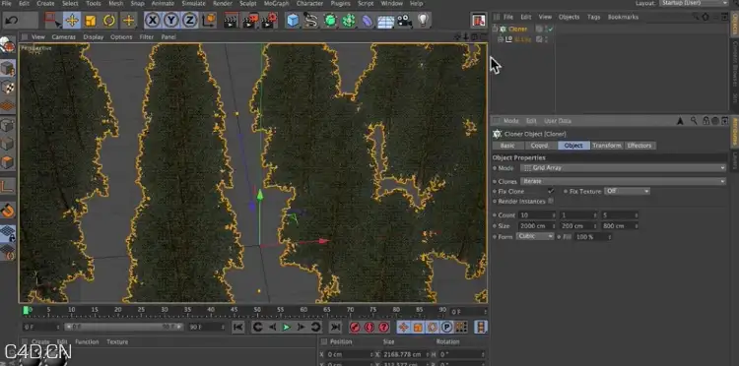This screenshot has height=366, width=739.
Task: Select the Cloner object in Object Manager
Action: [x=517, y=29]
